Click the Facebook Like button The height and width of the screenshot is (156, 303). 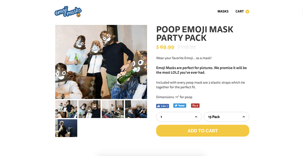(163, 106)
